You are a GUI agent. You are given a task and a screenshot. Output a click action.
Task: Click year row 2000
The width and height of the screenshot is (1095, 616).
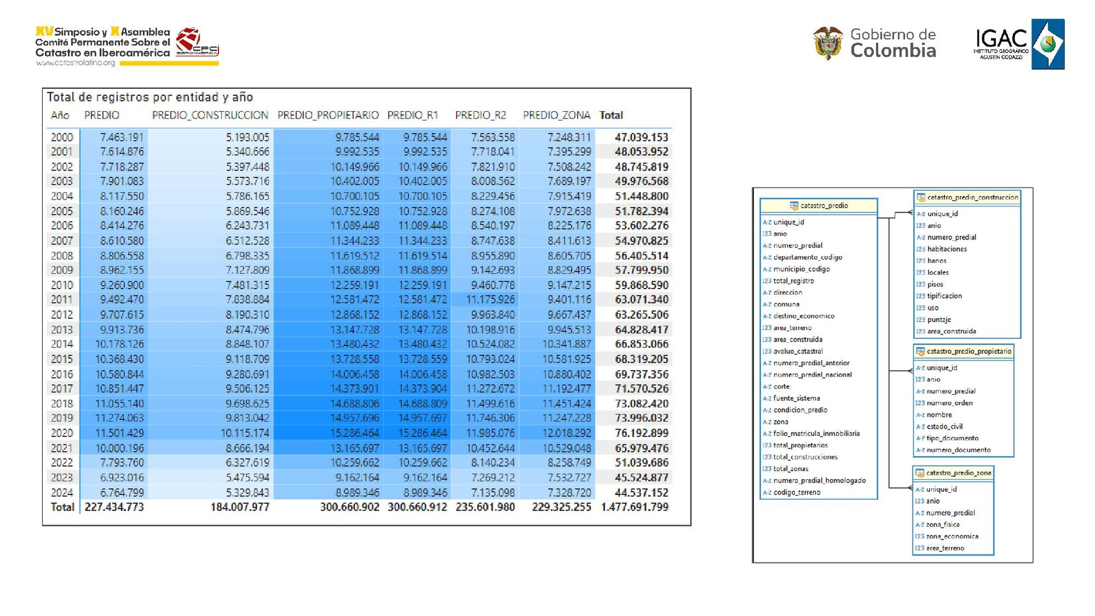click(x=62, y=137)
